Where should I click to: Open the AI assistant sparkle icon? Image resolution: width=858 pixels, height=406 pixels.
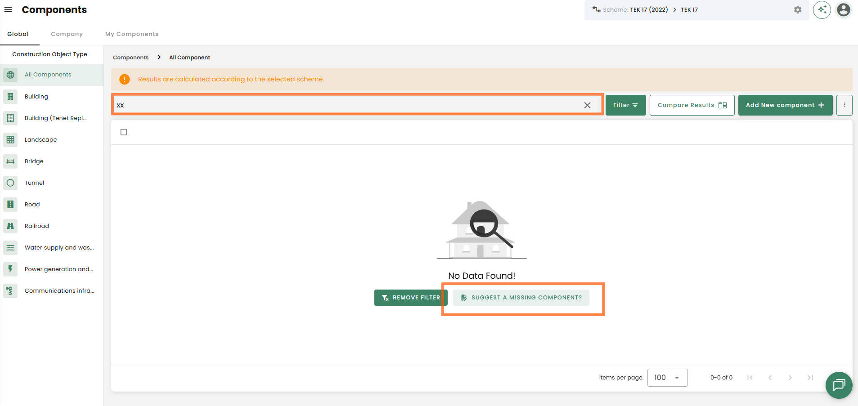(x=822, y=10)
